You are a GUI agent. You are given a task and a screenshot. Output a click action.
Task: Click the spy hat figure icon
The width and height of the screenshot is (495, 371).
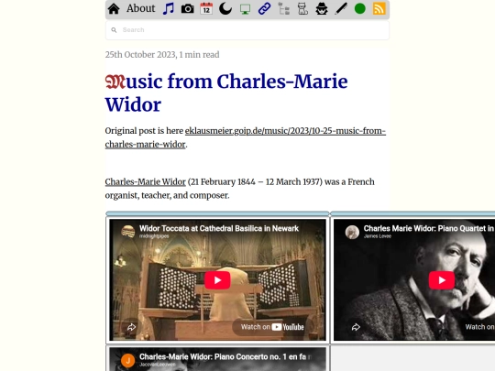pos(322,8)
